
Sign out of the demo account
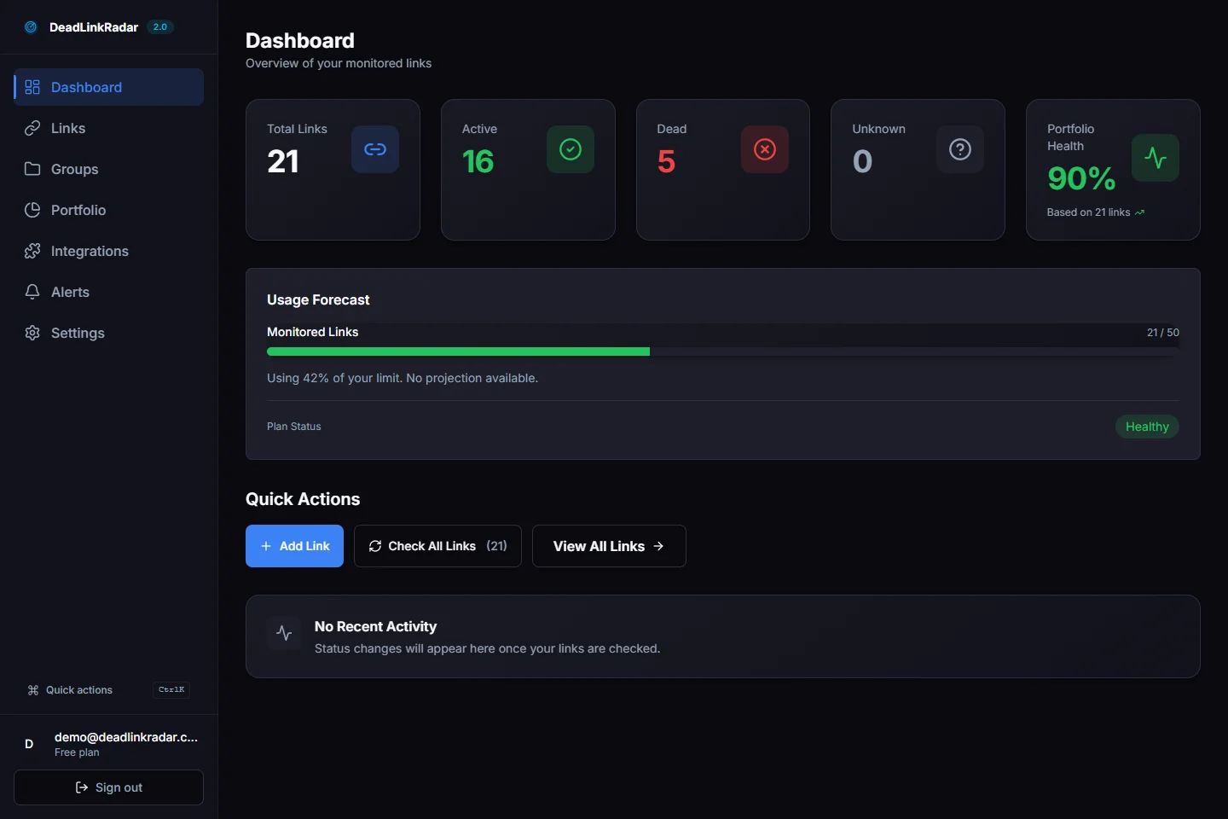point(108,787)
